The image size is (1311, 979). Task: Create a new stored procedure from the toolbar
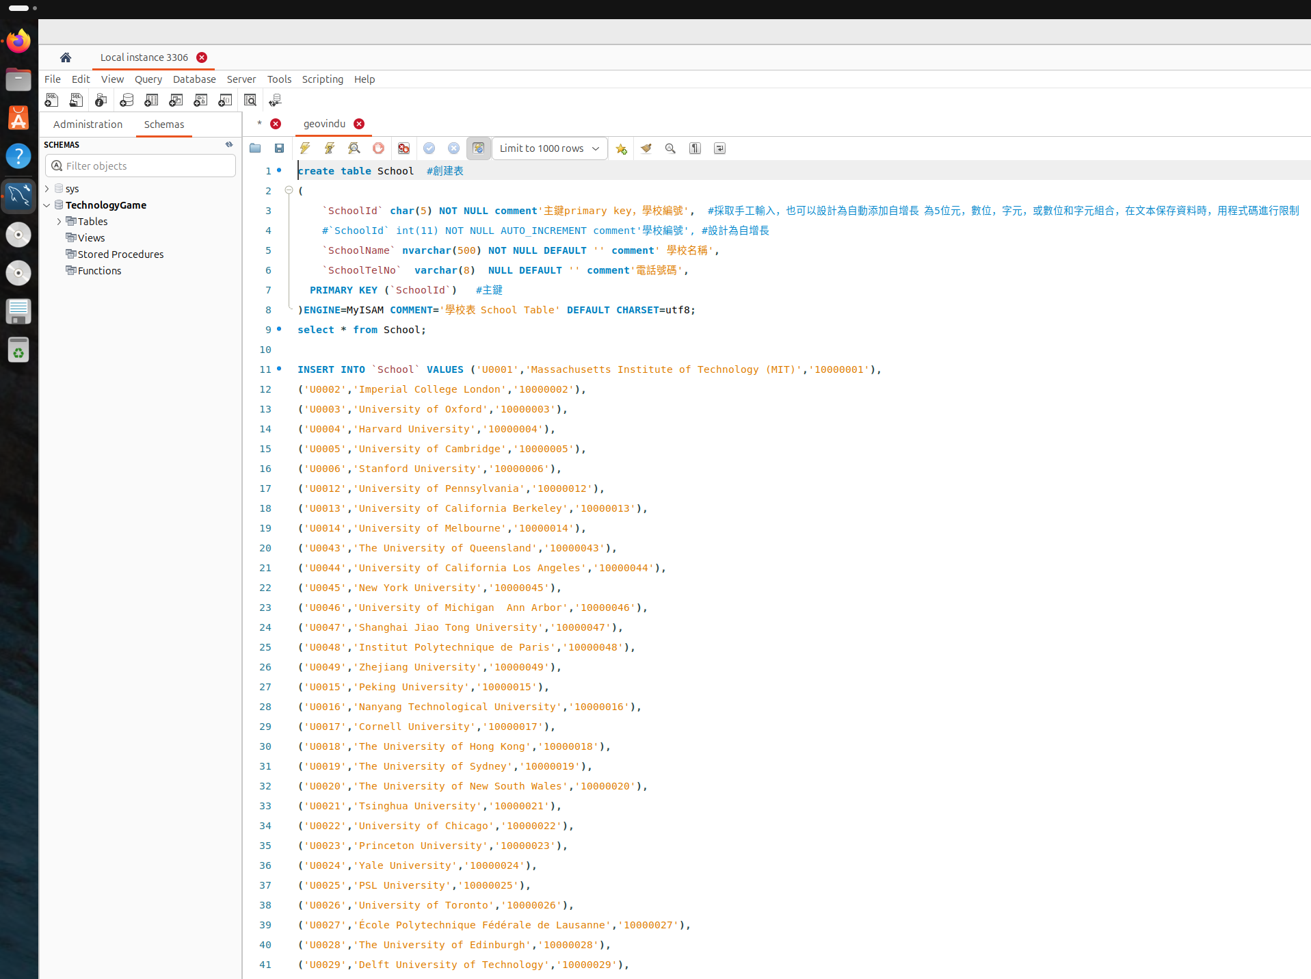point(200,101)
